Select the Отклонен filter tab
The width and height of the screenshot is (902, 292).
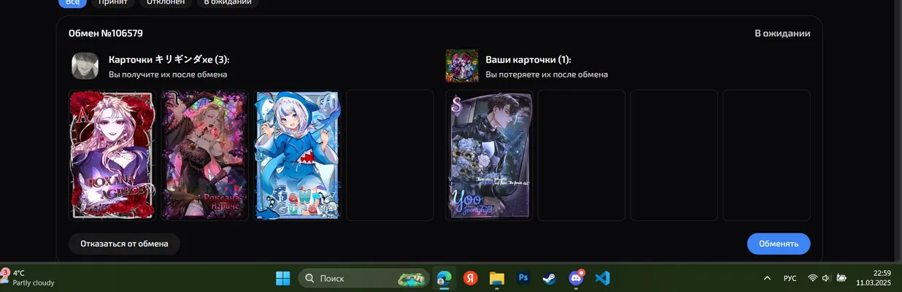pyautogui.click(x=166, y=2)
